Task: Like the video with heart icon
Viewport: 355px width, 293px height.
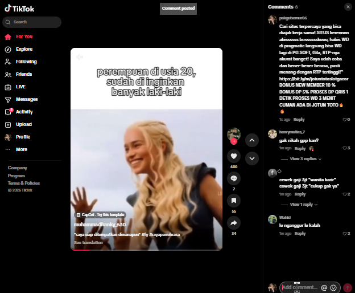Action: coord(234,156)
